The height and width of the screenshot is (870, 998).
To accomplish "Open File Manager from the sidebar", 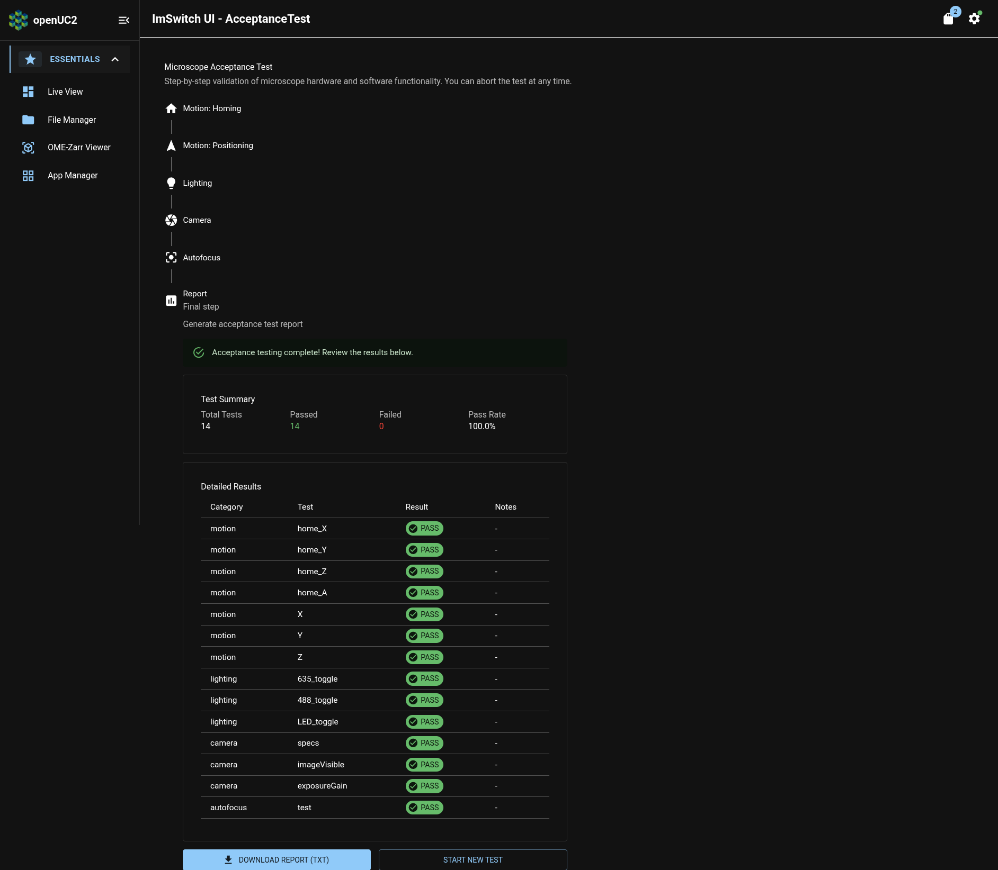I will 72,120.
